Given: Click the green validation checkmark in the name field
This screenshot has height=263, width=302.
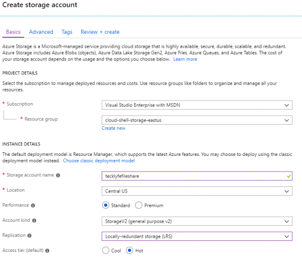Looking at the screenshot, I should [288, 176].
